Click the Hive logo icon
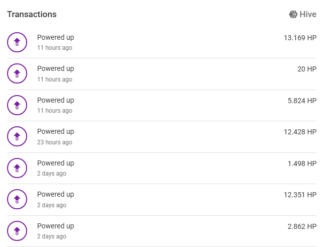 pyautogui.click(x=293, y=15)
